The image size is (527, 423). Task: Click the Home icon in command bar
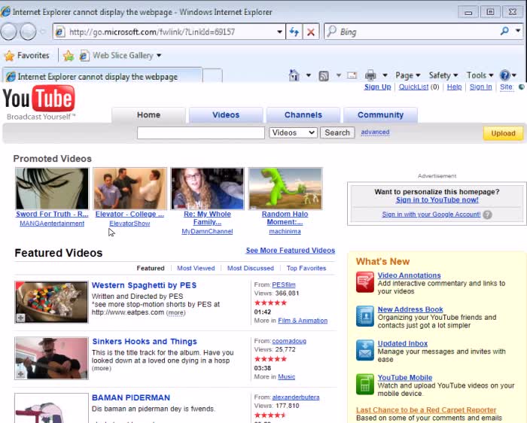[x=294, y=75]
